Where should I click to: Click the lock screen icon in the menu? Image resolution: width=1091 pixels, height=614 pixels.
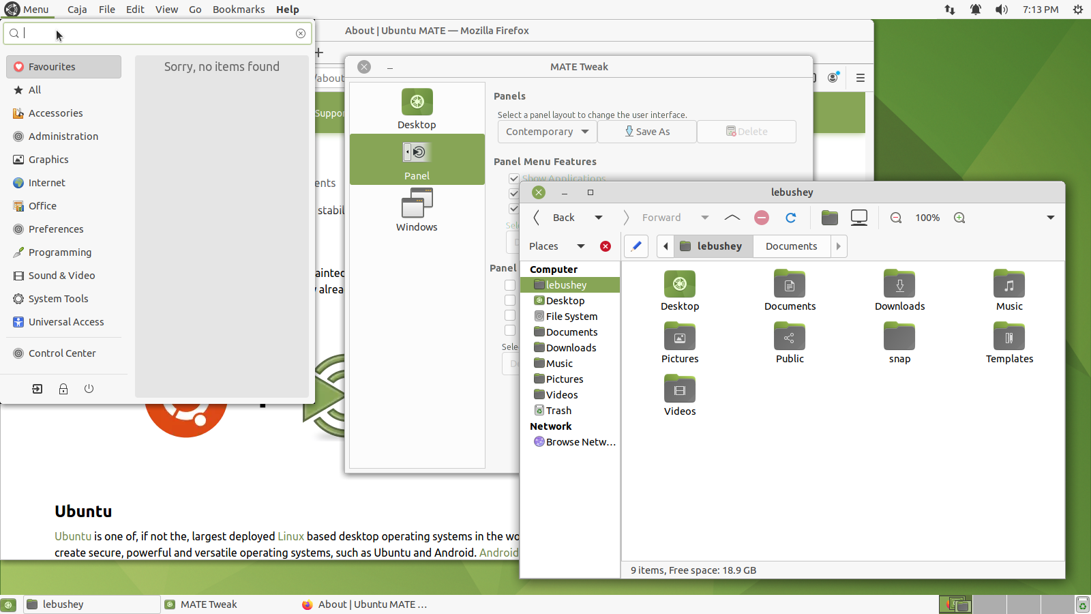[x=63, y=389]
